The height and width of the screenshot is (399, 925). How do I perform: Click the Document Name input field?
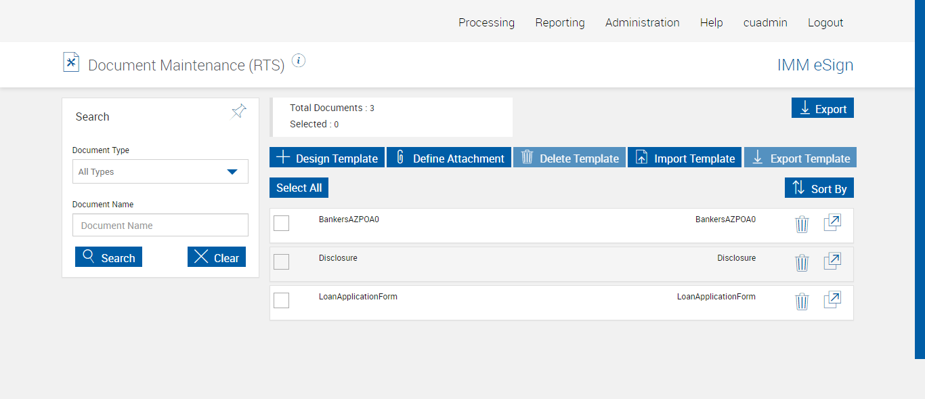coord(160,226)
